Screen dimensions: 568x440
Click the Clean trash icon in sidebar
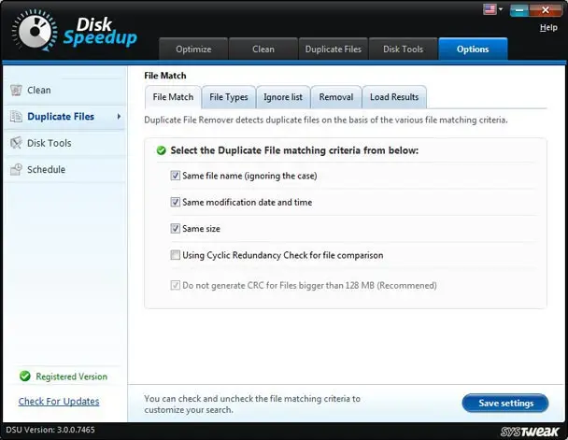16,90
